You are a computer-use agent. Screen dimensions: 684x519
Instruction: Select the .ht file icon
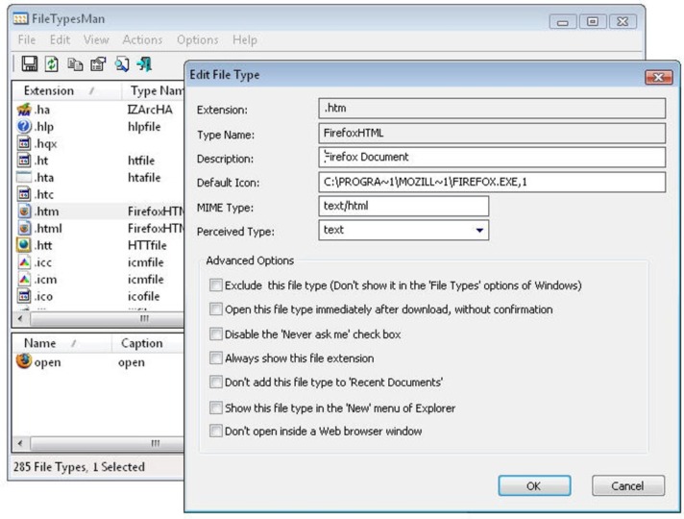tap(24, 161)
